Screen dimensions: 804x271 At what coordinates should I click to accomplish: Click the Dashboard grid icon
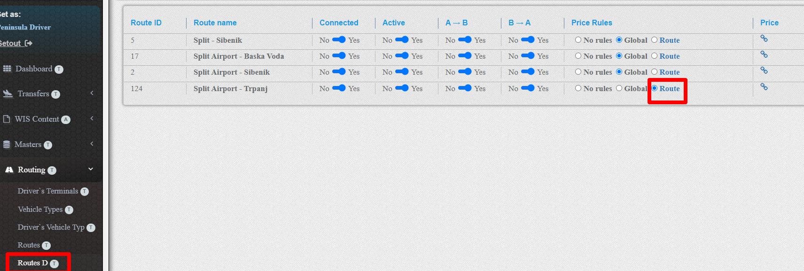[7, 69]
